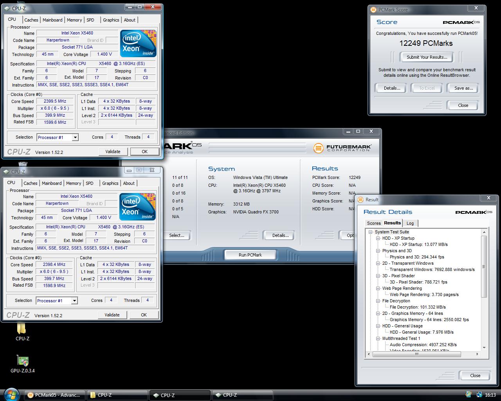The height and width of the screenshot is (401, 501).
Task: Click OK in lower CPU-Z window
Action: pyautogui.click(x=144, y=315)
